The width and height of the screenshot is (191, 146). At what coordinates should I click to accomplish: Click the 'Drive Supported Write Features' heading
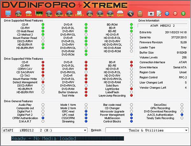click(x=24, y=59)
